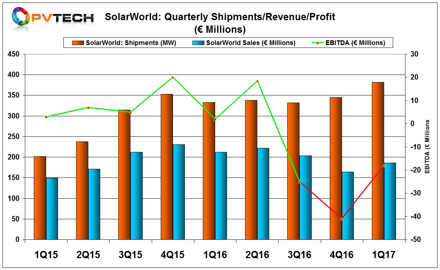The height and width of the screenshot is (270, 440).
Task: Click the 1Q15 x-axis label
Action: 46,255
